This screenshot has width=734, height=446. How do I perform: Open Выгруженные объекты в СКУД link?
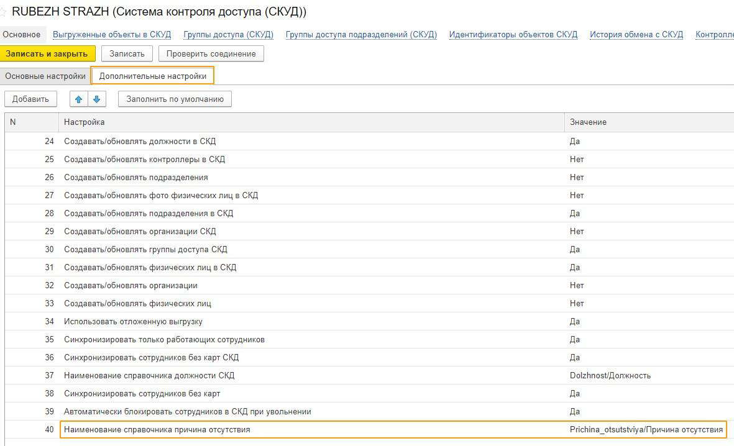[112, 34]
